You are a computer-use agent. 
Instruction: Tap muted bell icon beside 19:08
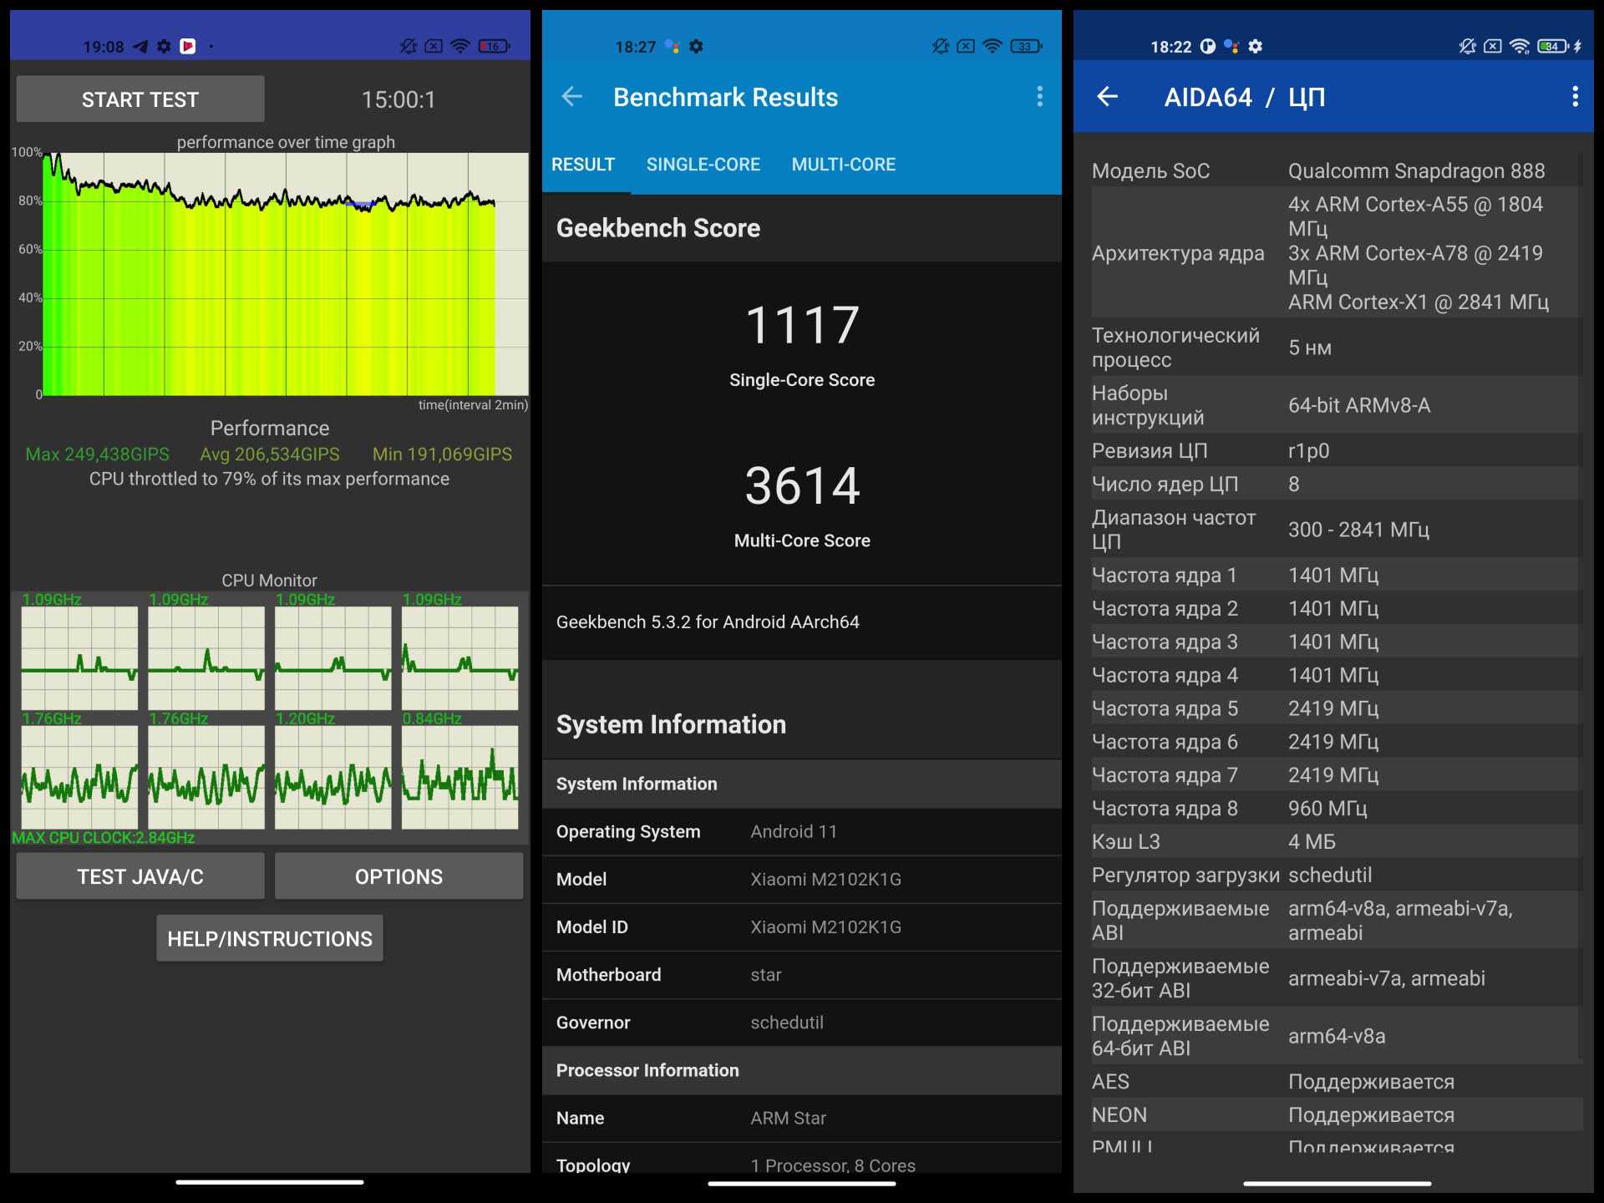408,47
